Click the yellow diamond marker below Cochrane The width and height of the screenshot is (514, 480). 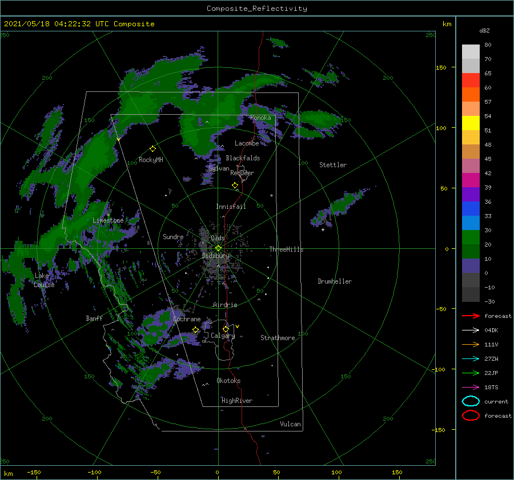pyautogui.click(x=196, y=330)
